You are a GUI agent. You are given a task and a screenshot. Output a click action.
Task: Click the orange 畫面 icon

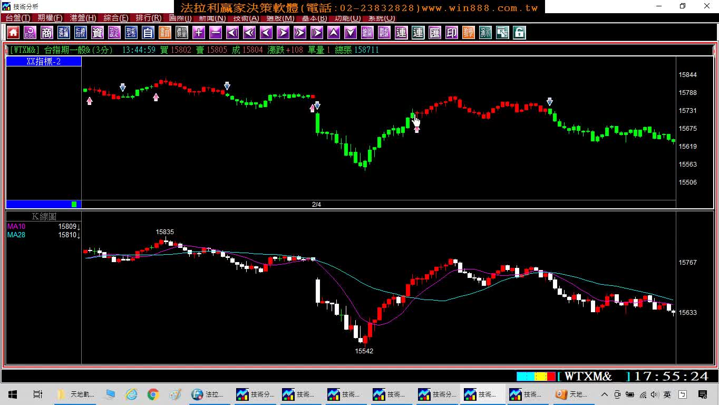[165, 33]
